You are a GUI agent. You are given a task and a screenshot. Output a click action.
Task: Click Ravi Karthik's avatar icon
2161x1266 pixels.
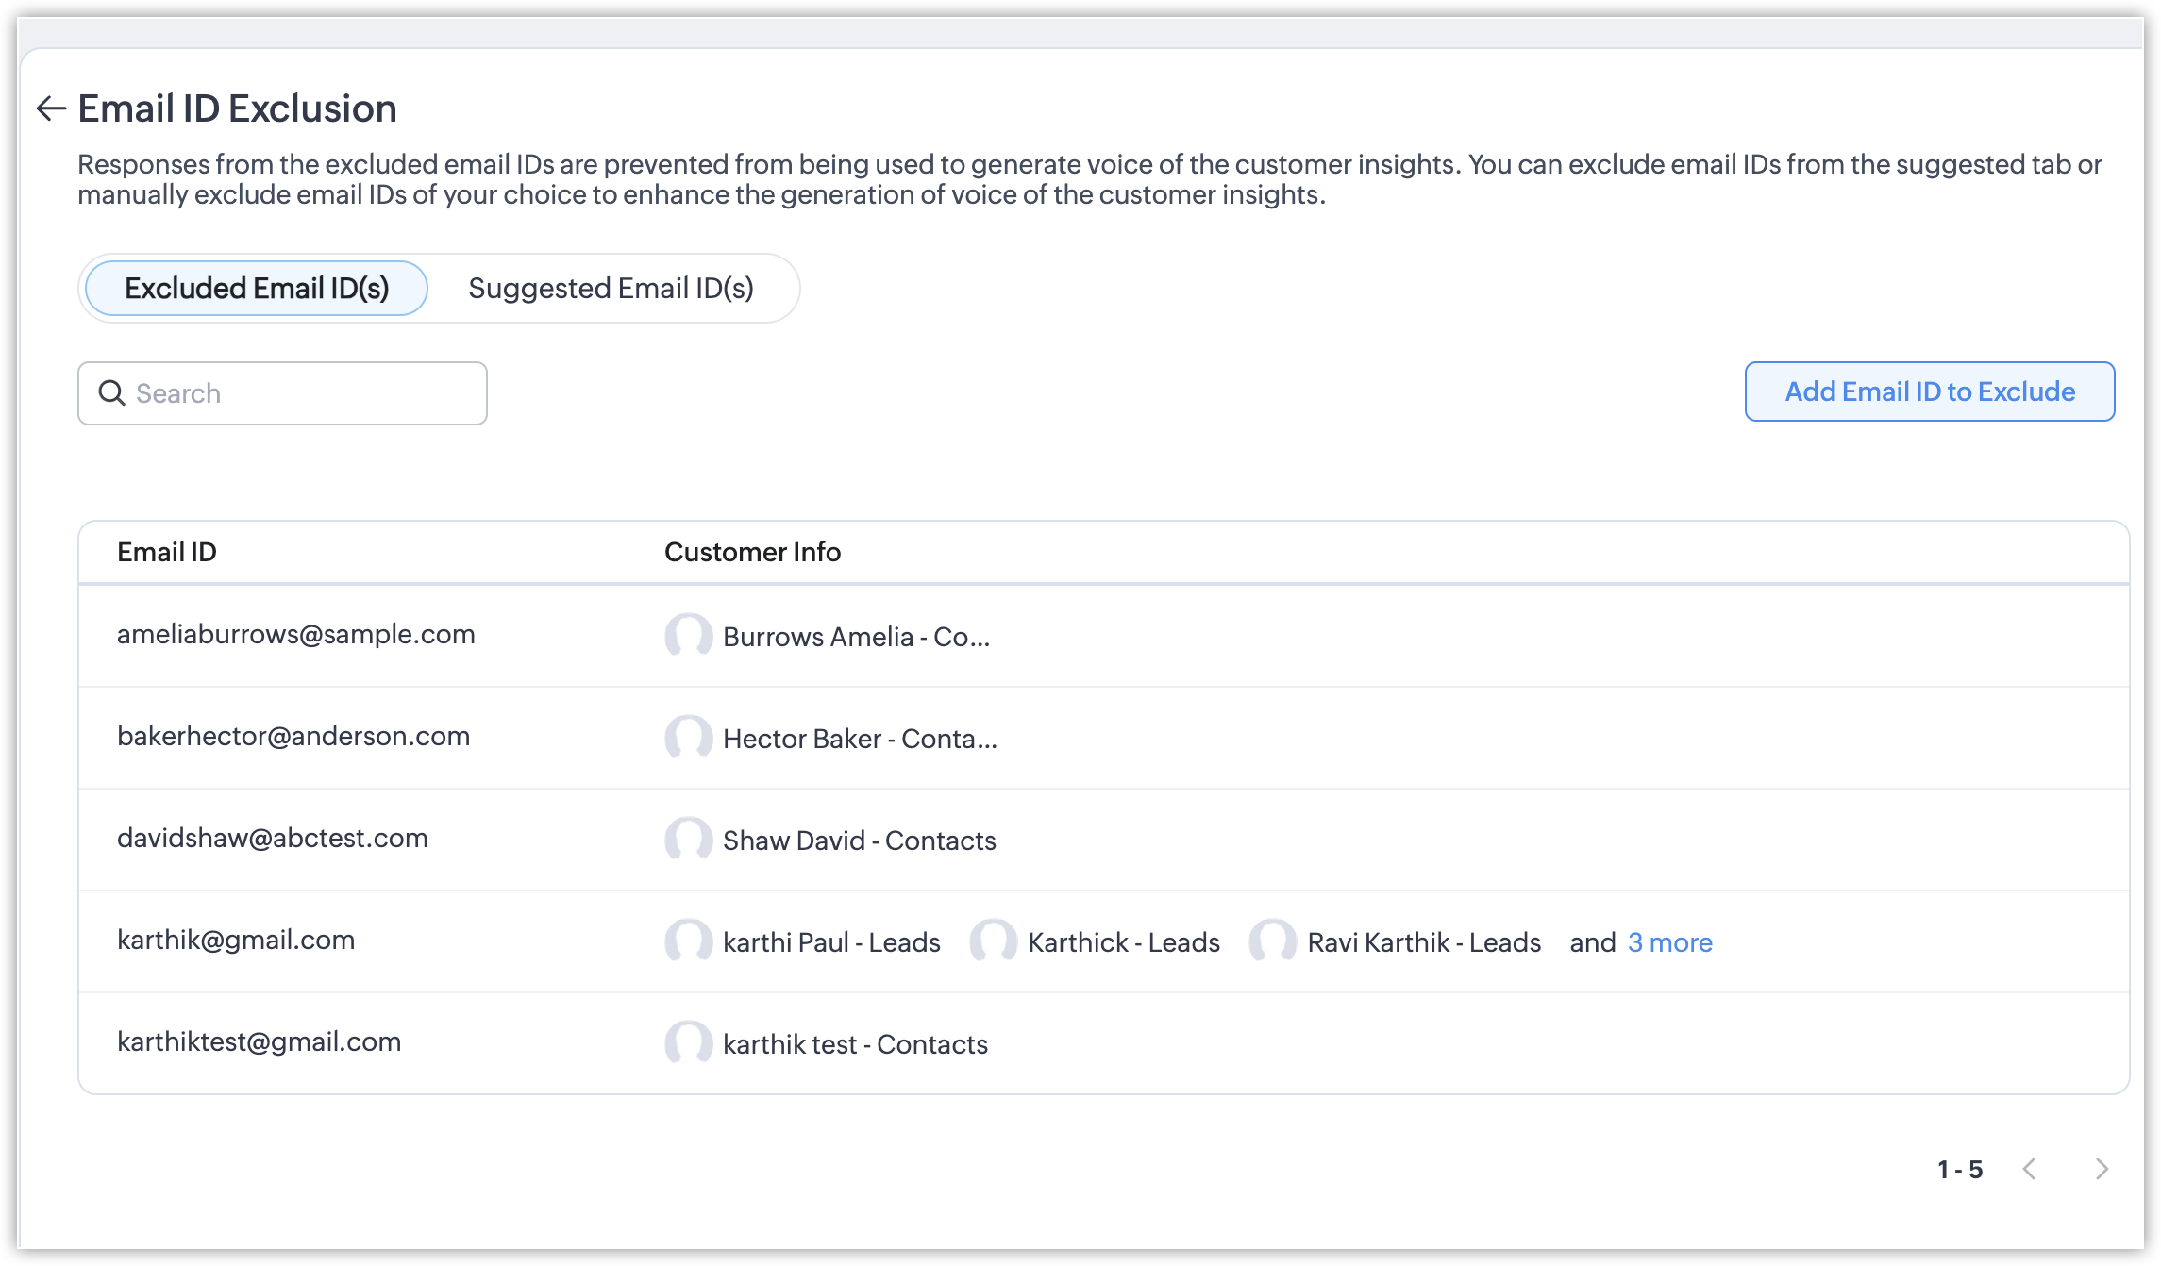pos(1272,941)
